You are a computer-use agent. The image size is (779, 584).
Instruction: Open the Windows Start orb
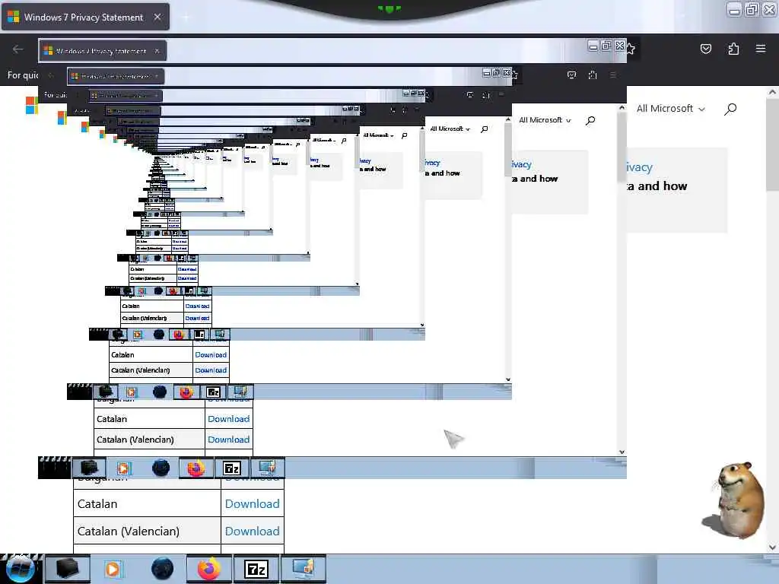[x=20, y=569]
